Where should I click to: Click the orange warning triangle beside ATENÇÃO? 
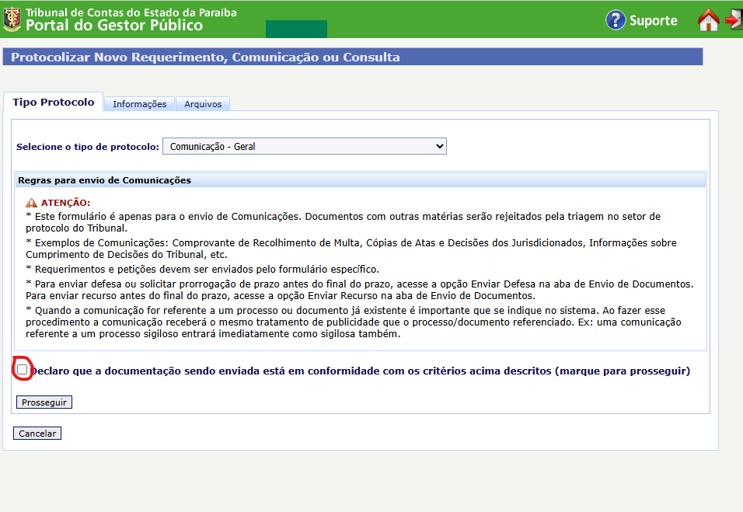pyautogui.click(x=31, y=203)
